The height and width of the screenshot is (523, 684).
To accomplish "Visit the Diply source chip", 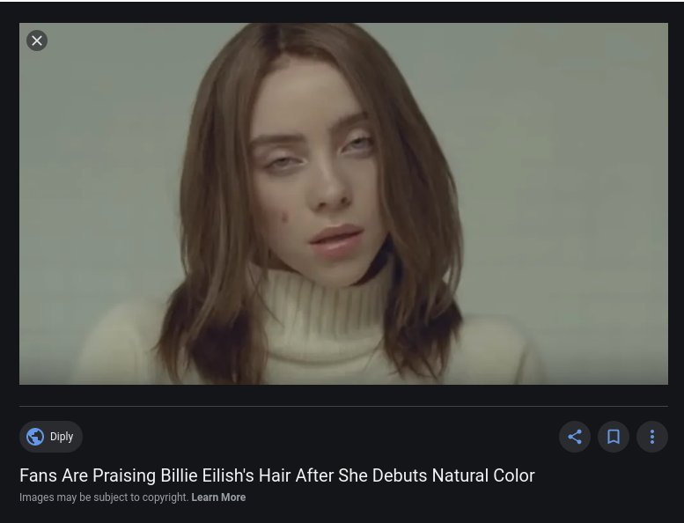I will [51, 437].
